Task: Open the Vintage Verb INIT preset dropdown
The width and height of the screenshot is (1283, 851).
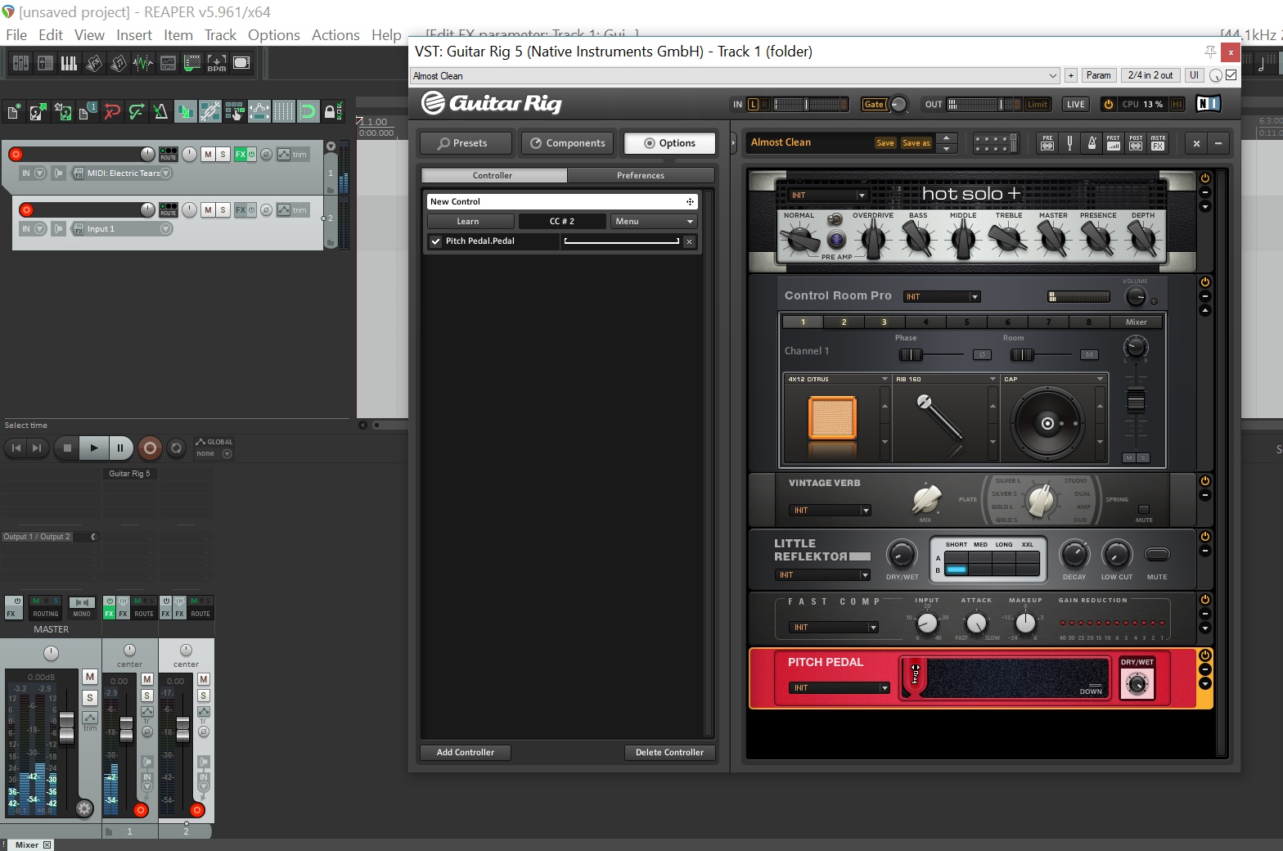Action: click(x=830, y=511)
